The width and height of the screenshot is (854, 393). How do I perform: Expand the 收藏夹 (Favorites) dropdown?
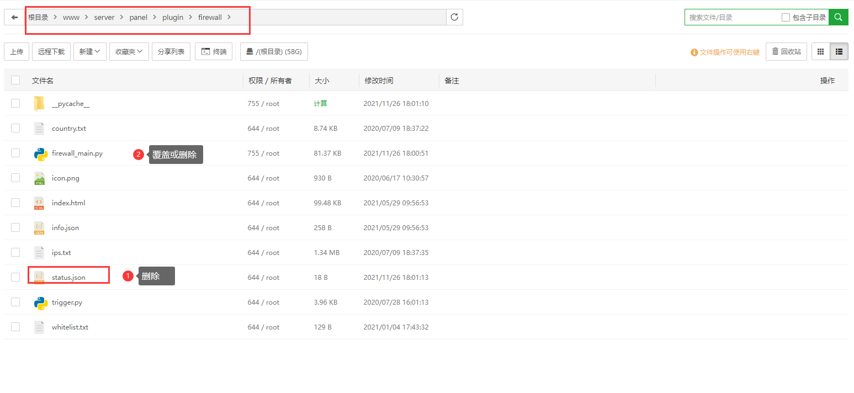pyautogui.click(x=129, y=51)
